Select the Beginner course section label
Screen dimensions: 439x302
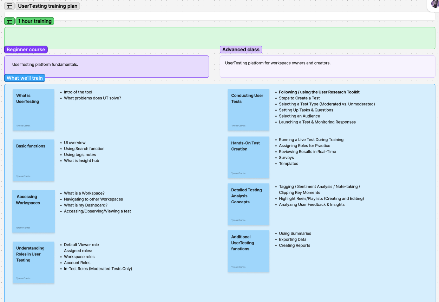[26, 50]
